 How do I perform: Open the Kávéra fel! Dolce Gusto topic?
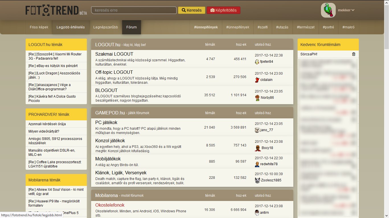tap(56, 98)
